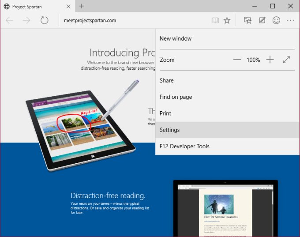
Task: Open a new tab with plus button
Action: [82, 6]
